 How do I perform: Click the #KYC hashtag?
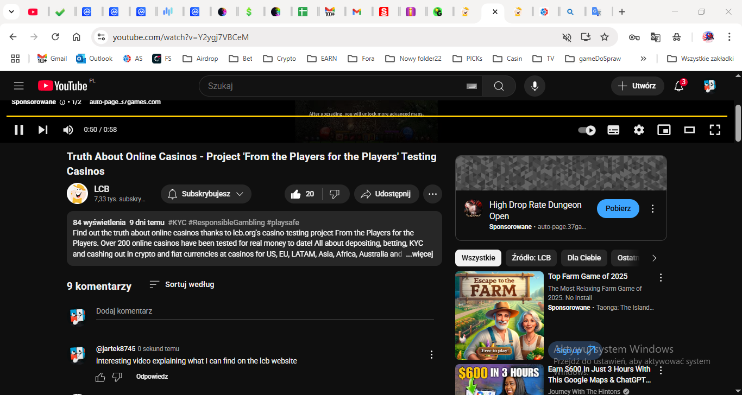tap(177, 222)
